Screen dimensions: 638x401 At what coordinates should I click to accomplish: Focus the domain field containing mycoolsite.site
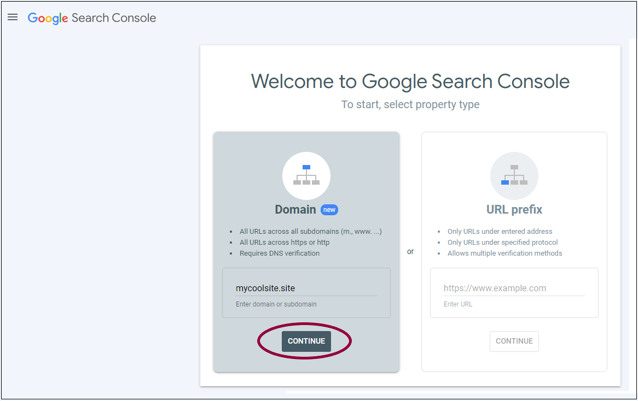coord(306,288)
